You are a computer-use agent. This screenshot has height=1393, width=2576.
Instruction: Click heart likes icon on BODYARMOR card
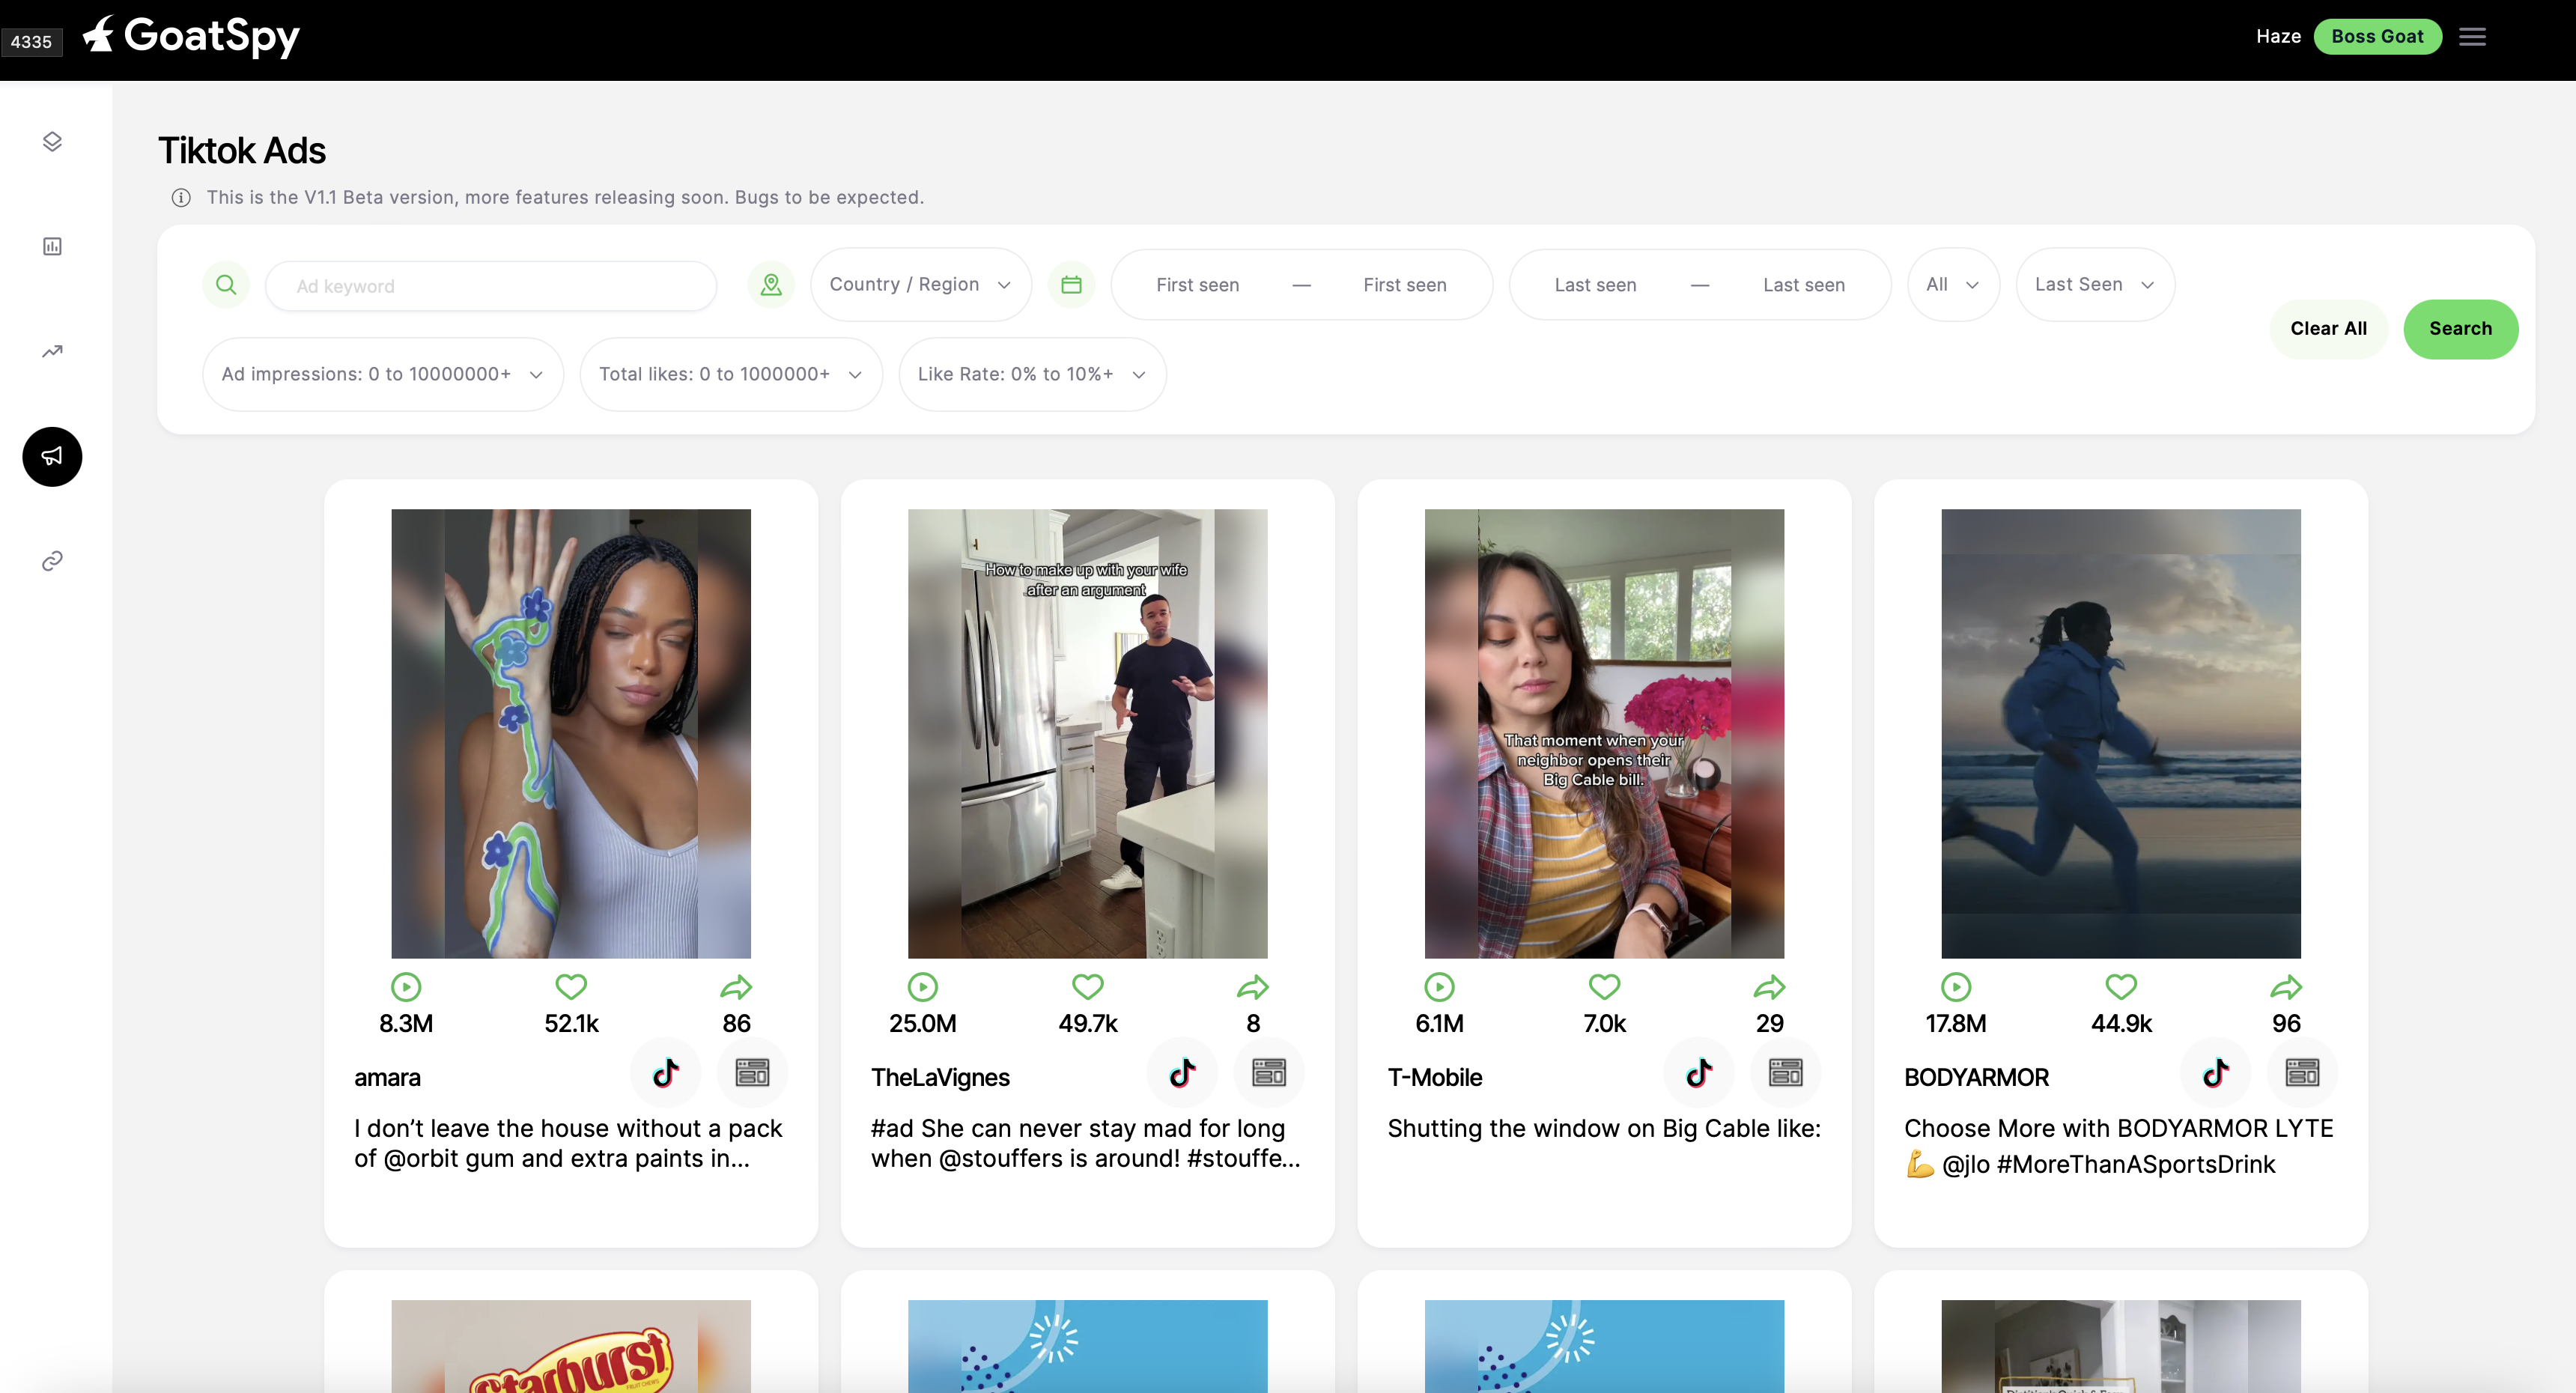(2121, 987)
